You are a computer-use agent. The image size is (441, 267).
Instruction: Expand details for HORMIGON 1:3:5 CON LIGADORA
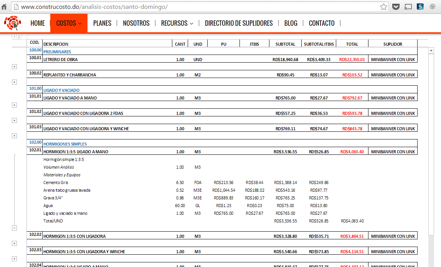(x=14, y=243)
